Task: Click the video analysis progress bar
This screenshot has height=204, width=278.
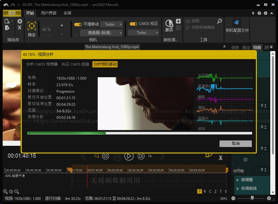Action: click(x=140, y=133)
